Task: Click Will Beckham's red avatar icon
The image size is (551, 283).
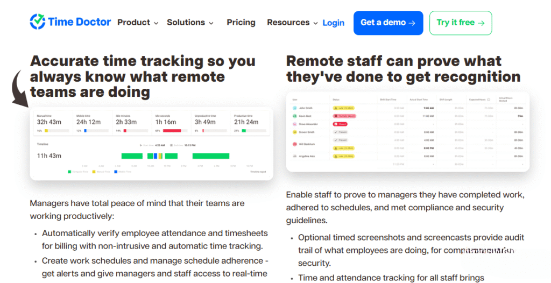Action: [294, 144]
